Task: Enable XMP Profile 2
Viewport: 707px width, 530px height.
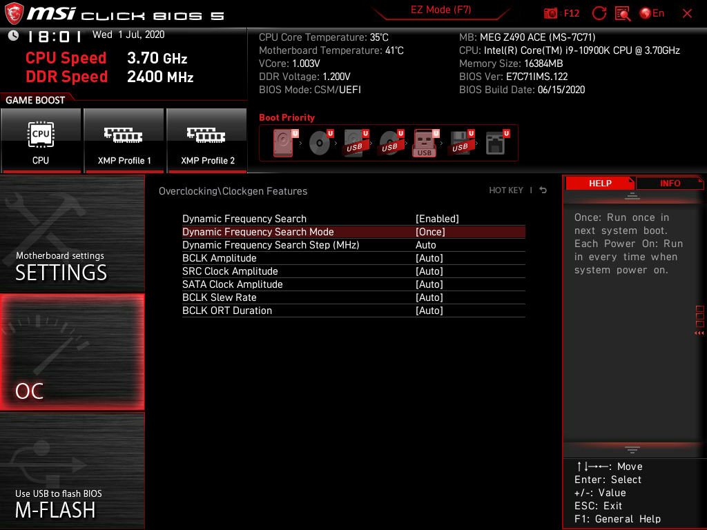Action: pyautogui.click(x=207, y=141)
